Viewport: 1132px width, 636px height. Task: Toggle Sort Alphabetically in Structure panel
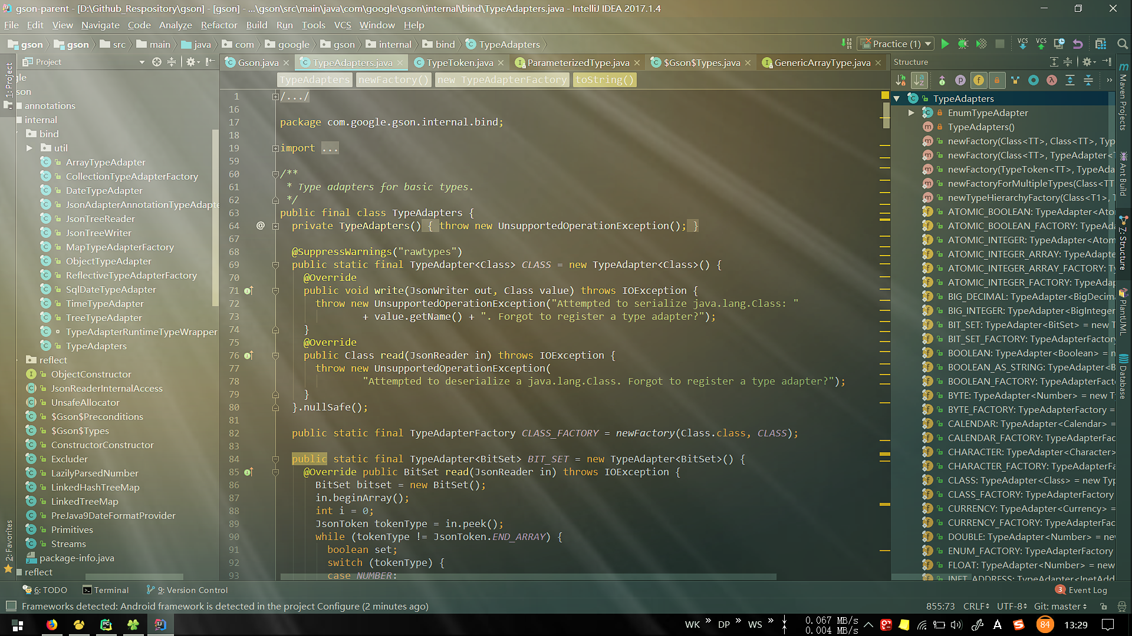pos(919,80)
